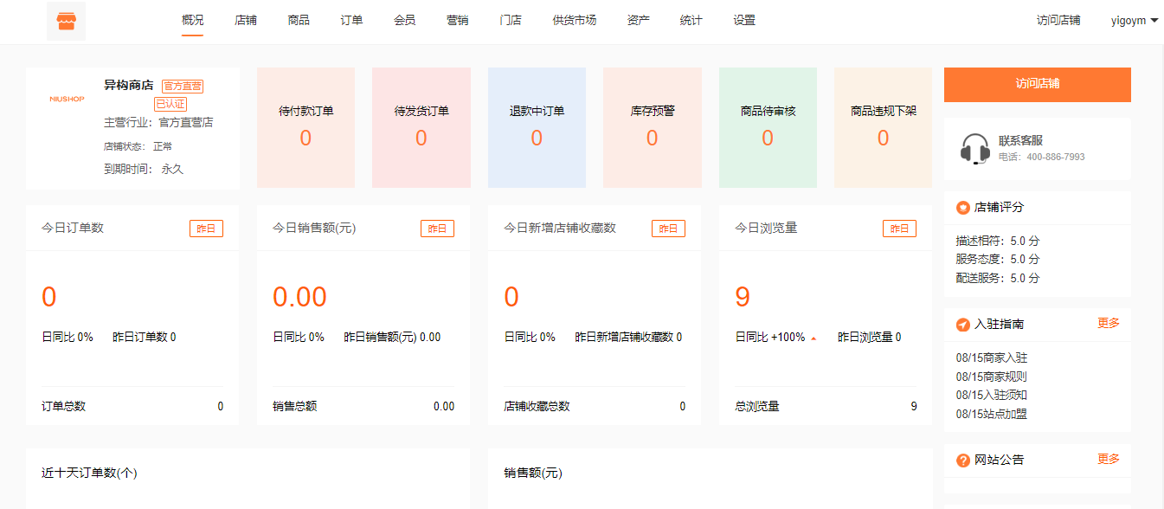Toggle 昨日 on the 今日订单数 card

coord(206,228)
